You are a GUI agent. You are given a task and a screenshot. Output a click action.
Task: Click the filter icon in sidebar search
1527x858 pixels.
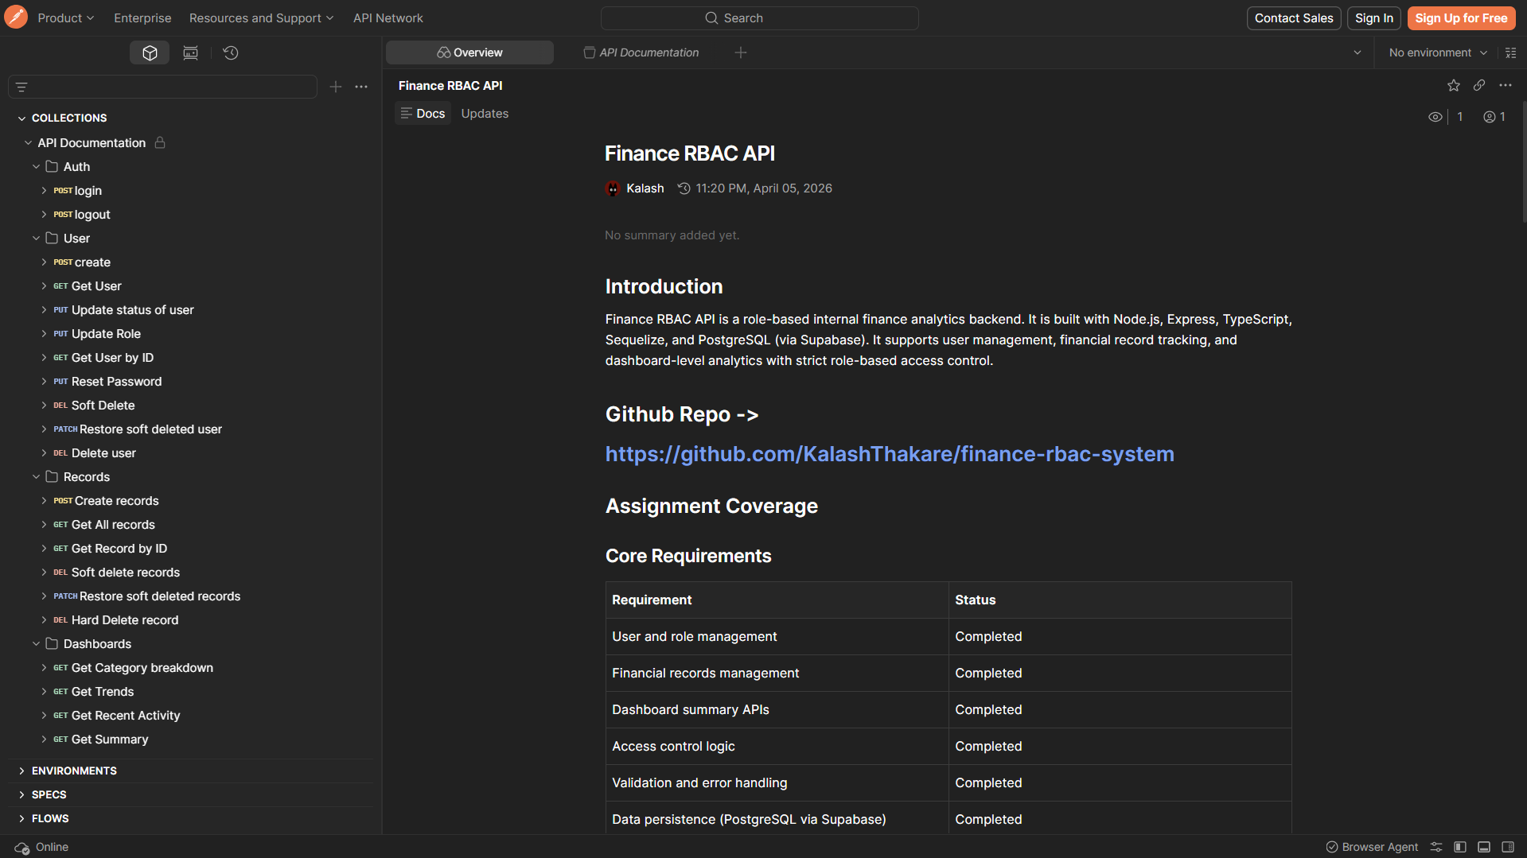pyautogui.click(x=21, y=87)
